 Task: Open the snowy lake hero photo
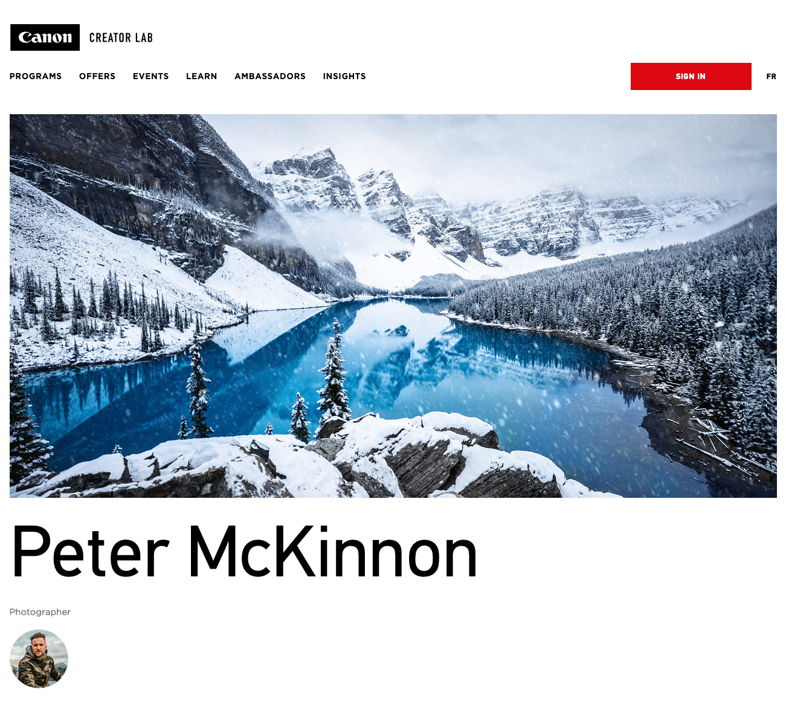tap(393, 306)
